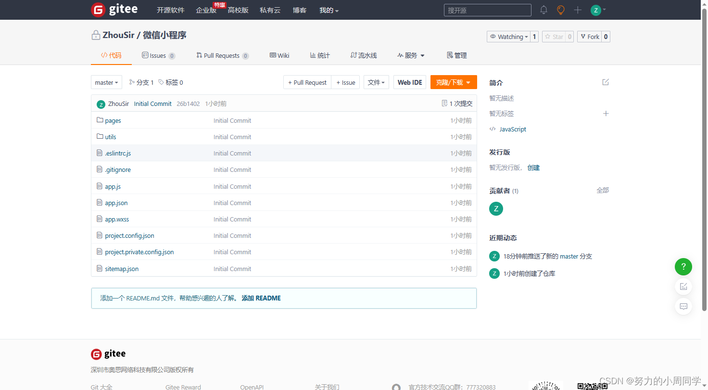708x390 pixels.
Task: Click the + Issue button
Action: 345,82
